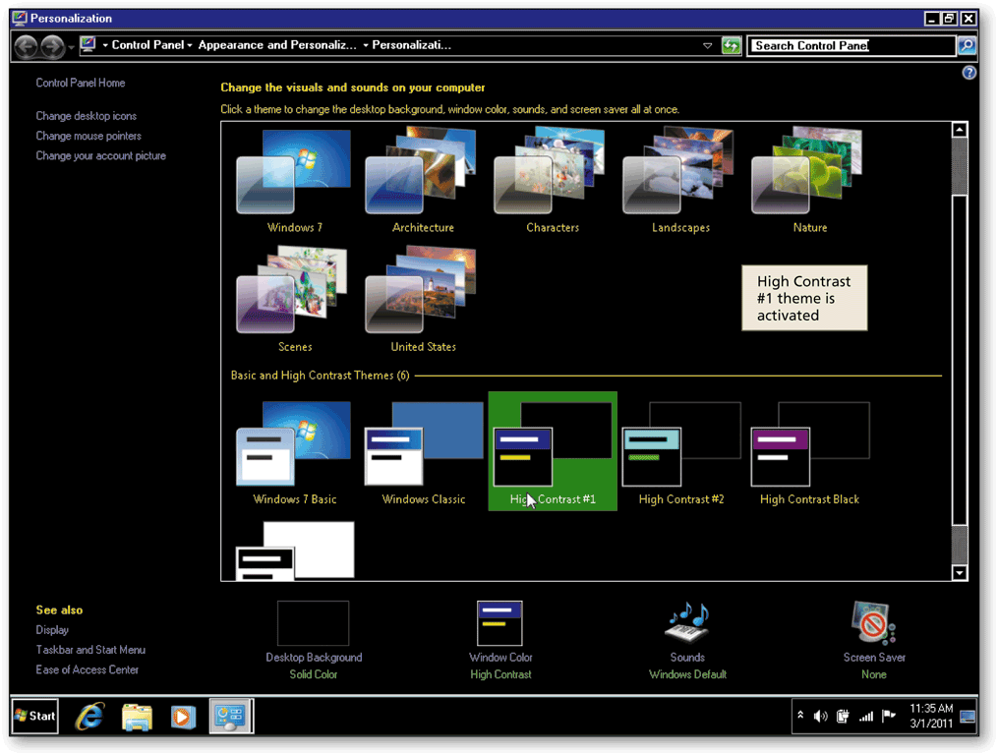The width and height of the screenshot is (998, 755).
Task: Open Desktop Background settings icon
Action: (x=313, y=623)
